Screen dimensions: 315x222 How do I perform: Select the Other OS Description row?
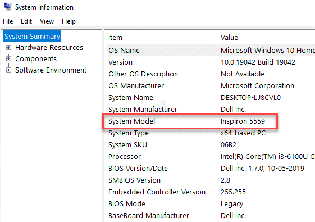coord(211,74)
